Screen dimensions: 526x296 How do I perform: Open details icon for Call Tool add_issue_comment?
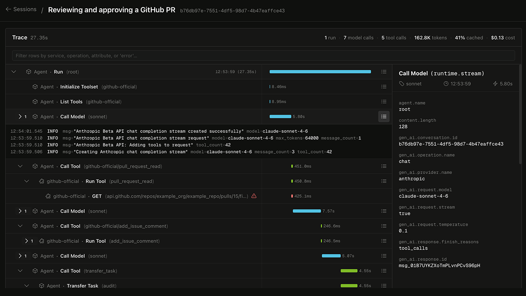coord(384,226)
